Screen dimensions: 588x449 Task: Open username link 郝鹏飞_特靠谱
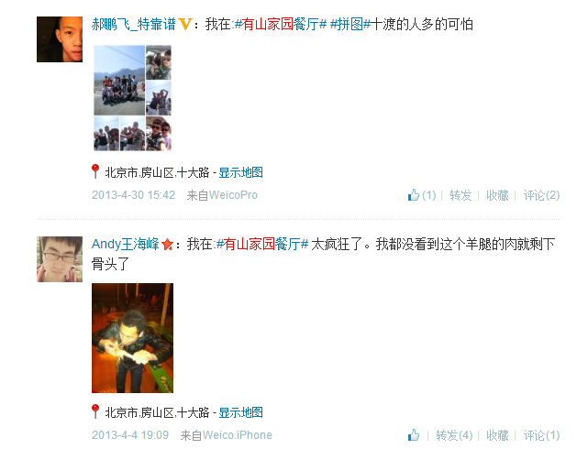134,25
